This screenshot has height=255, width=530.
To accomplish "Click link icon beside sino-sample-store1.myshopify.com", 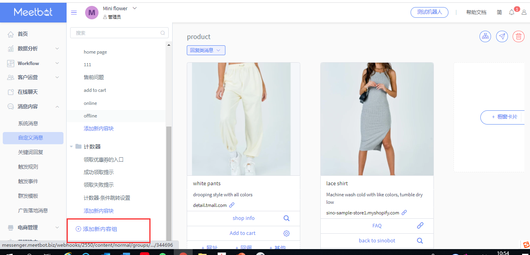I will (x=404, y=212).
